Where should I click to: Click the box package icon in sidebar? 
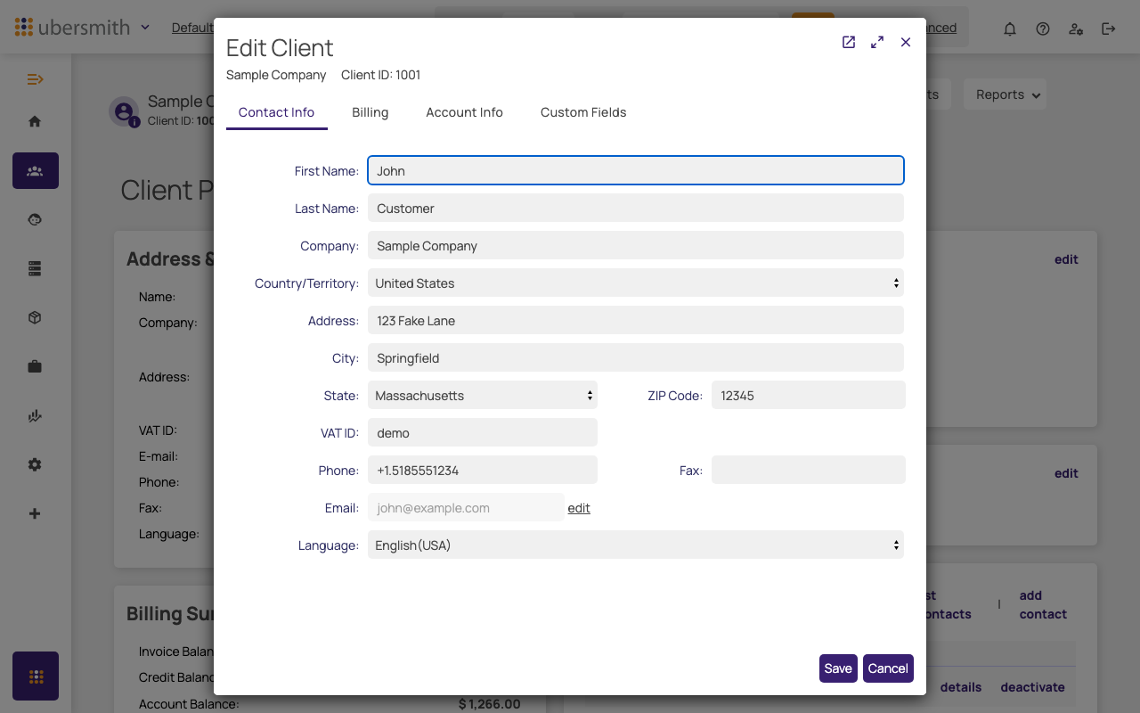click(x=36, y=317)
